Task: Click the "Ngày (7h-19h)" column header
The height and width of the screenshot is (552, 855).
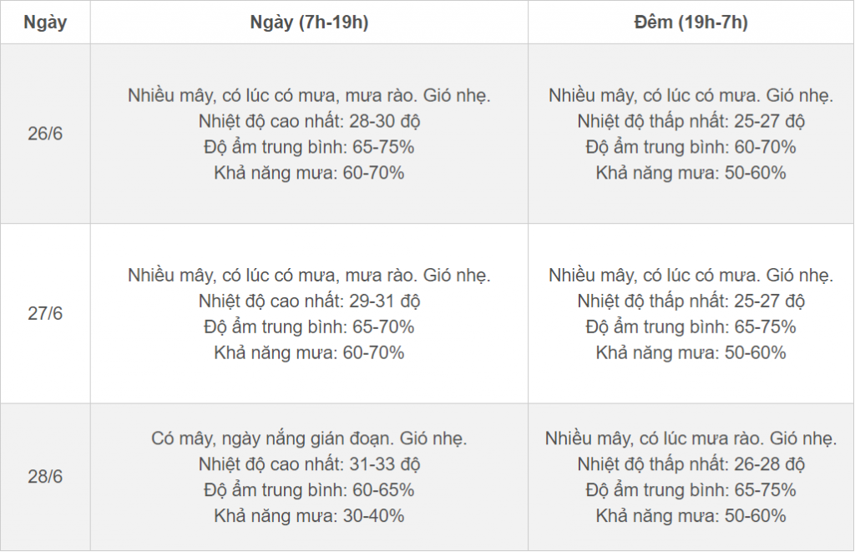Action: tap(309, 23)
